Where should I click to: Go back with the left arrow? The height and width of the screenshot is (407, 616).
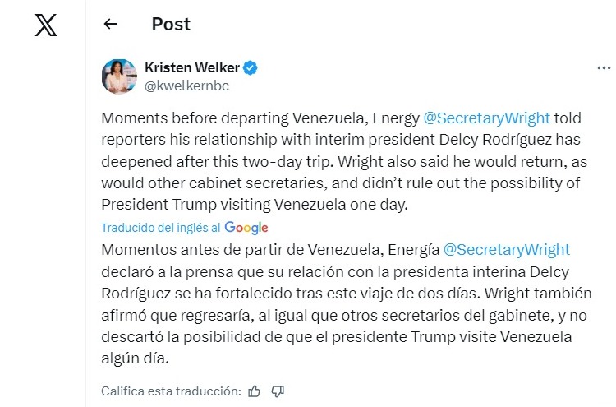[x=110, y=25]
